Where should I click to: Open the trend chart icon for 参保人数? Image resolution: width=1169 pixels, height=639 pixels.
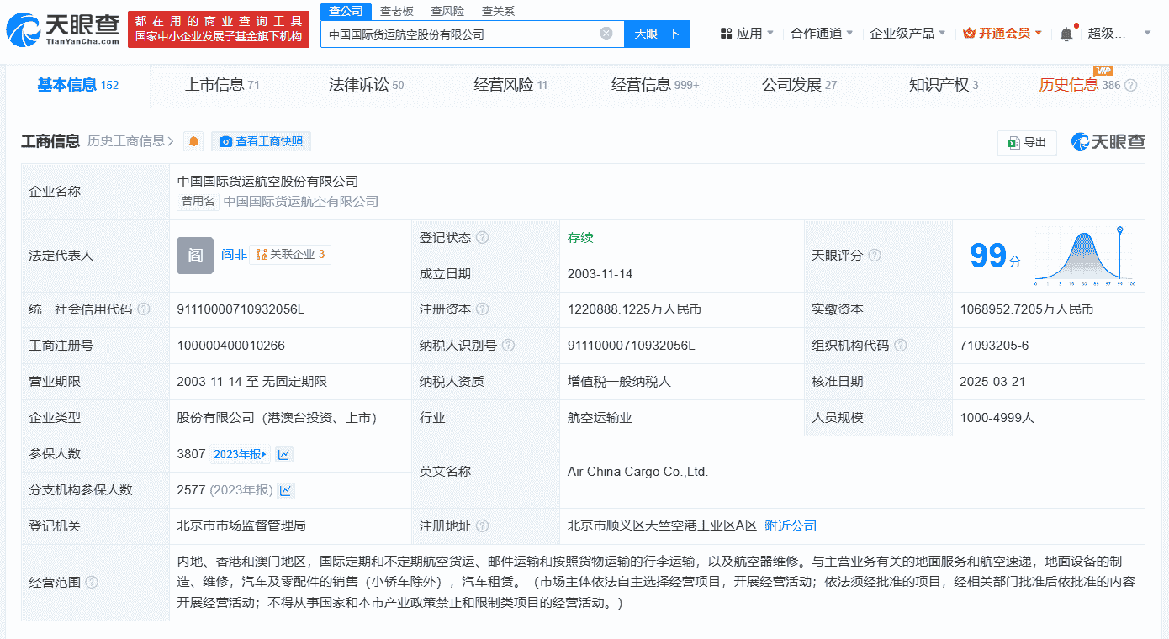(284, 454)
